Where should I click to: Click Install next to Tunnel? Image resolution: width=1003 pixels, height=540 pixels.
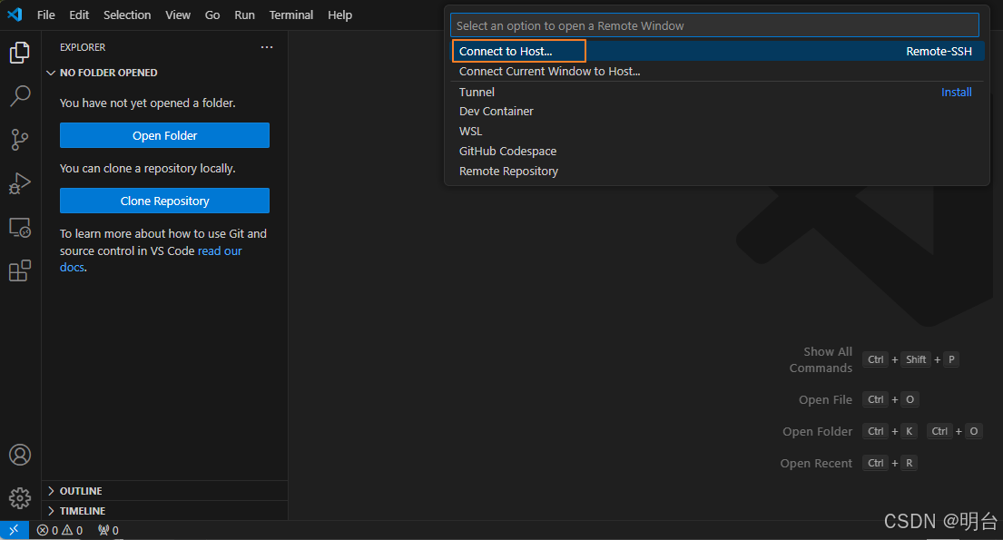click(x=957, y=93)
